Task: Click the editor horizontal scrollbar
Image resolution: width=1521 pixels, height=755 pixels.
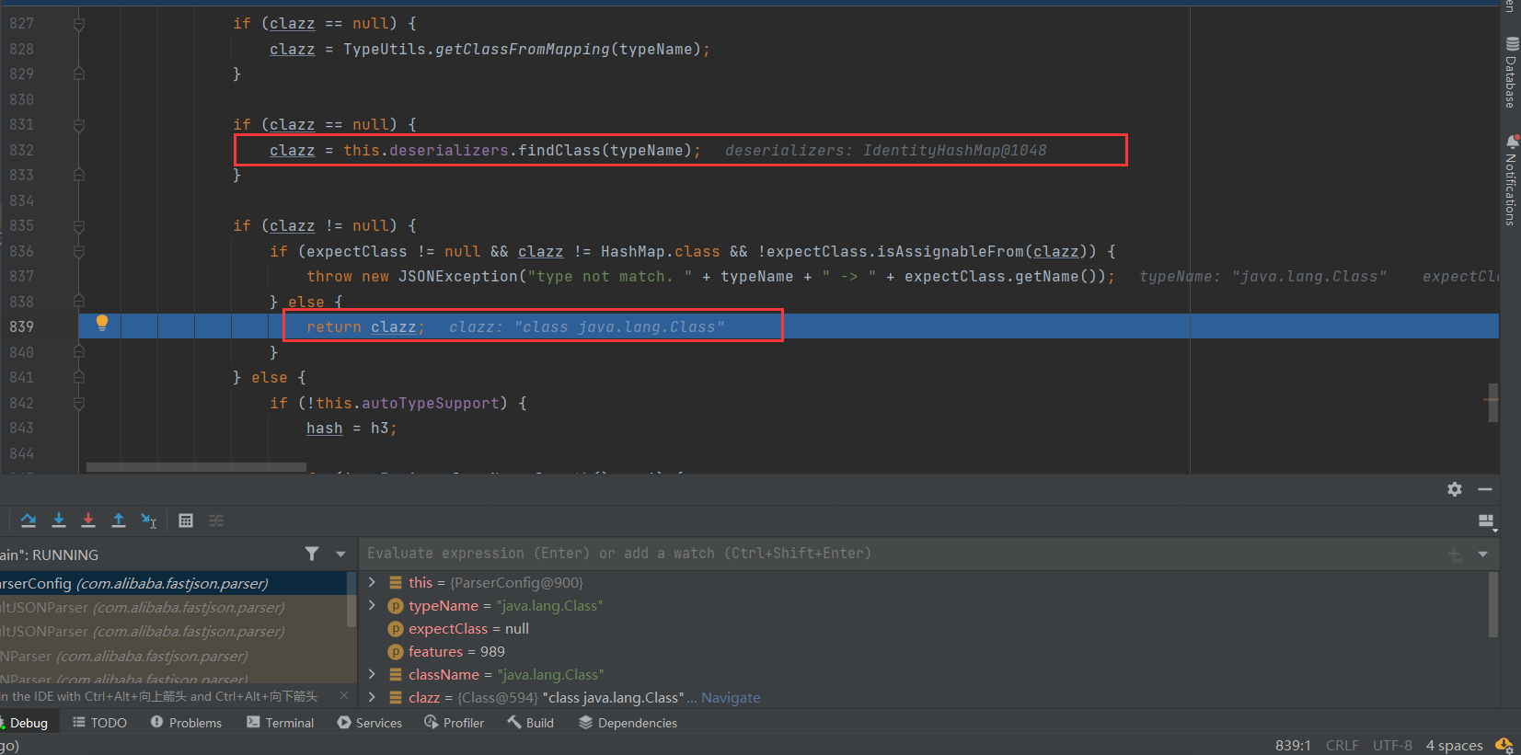Action: (196, 467)
